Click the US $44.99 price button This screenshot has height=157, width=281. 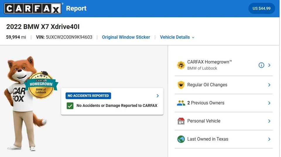[x=261, y=8]
